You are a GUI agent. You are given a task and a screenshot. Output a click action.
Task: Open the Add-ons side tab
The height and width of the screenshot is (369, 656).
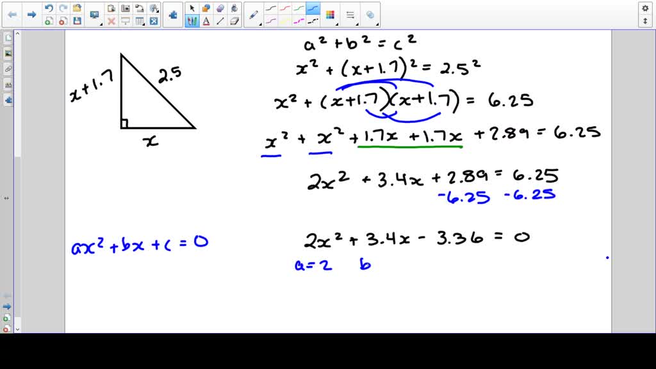(8, 101)
